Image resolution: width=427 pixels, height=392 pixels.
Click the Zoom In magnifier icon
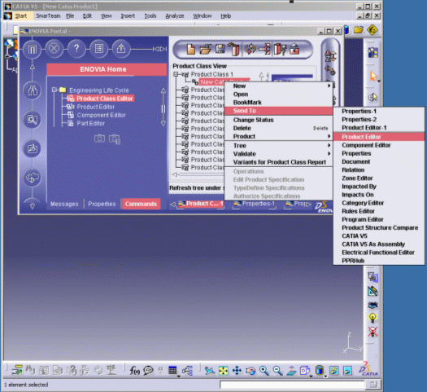coord(264,371)
